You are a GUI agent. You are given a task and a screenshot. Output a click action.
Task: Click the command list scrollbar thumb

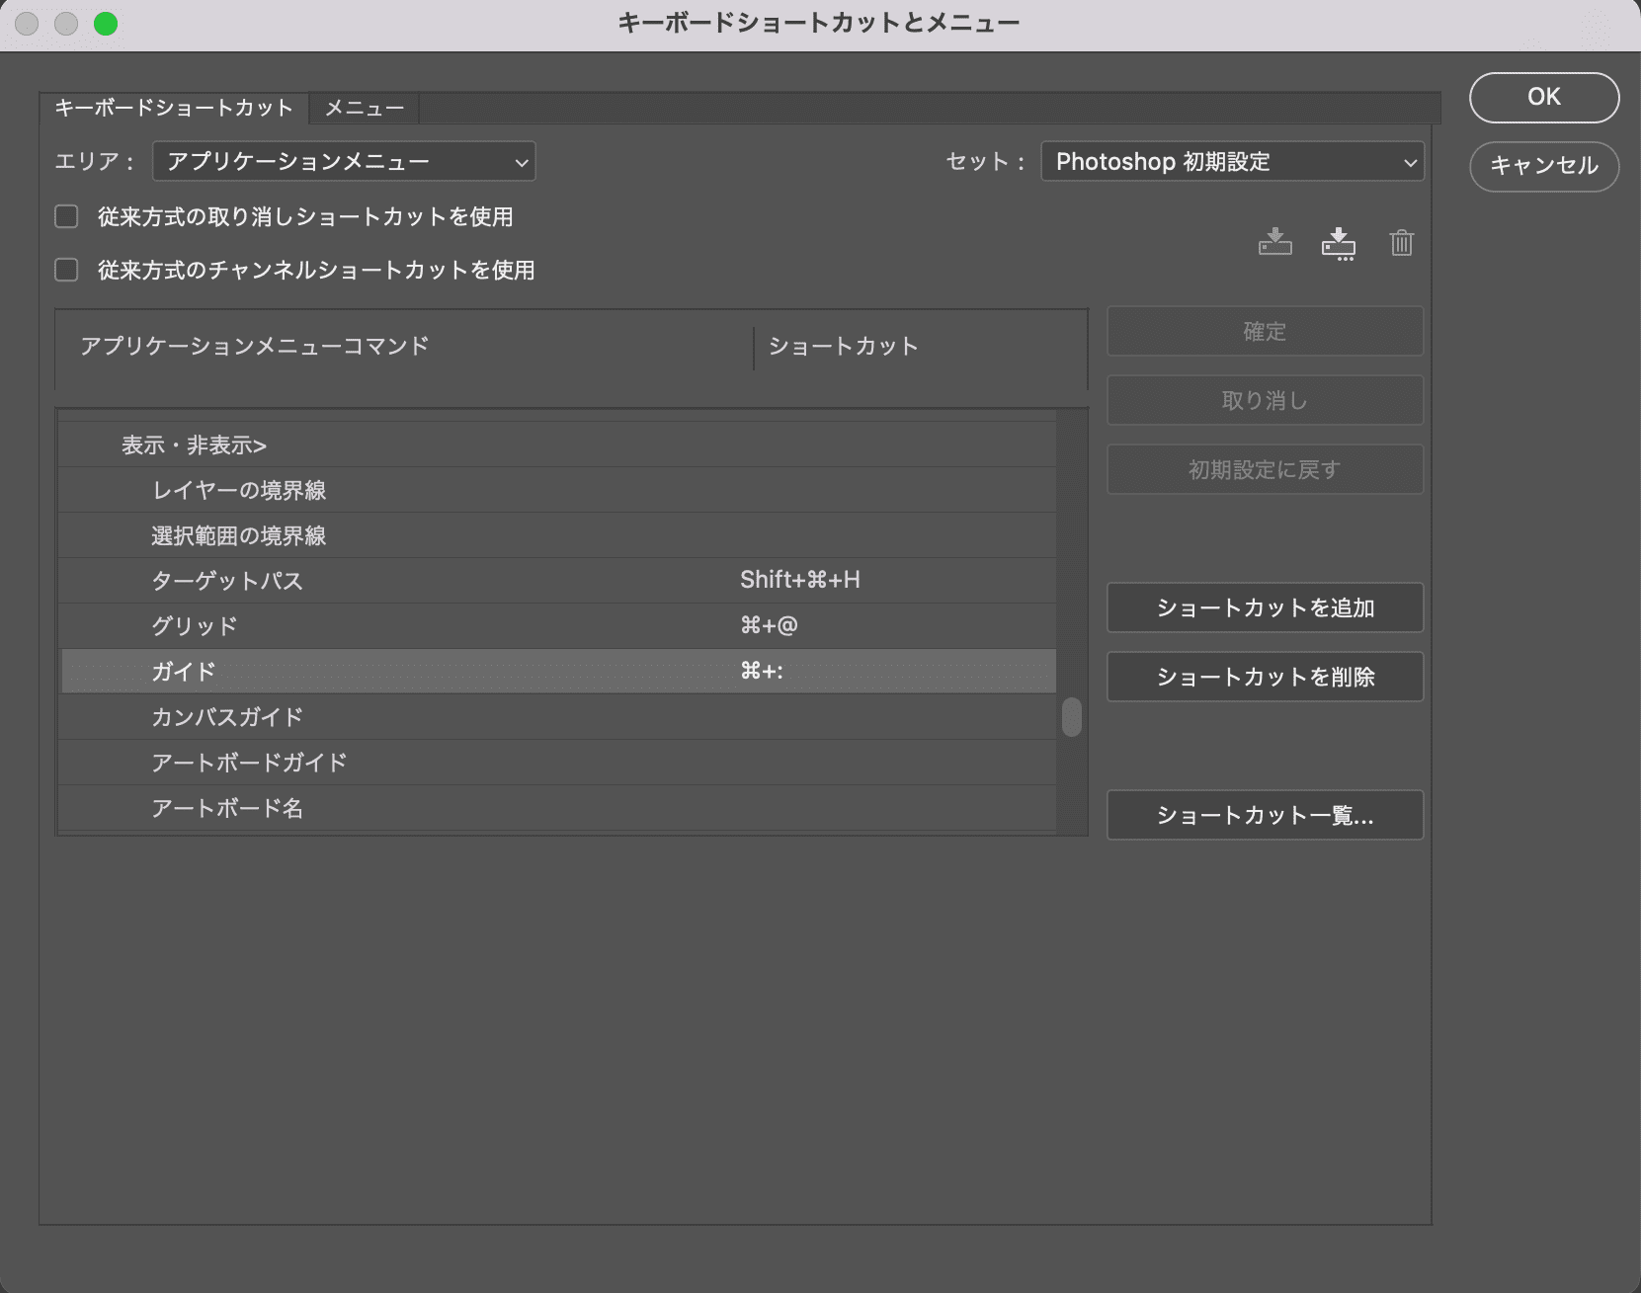click(1072, 717)
